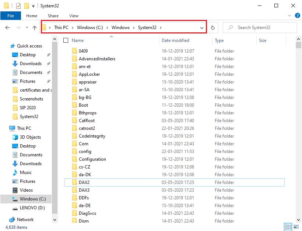Tick the select all items checkbox

coord(66,40)
